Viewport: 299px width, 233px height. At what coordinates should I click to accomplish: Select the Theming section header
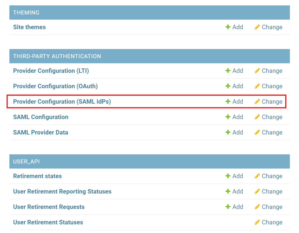26,13
